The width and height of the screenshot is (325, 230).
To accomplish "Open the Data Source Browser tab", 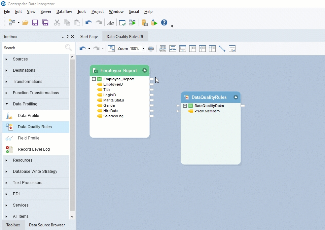I will [x=47, y=225].
